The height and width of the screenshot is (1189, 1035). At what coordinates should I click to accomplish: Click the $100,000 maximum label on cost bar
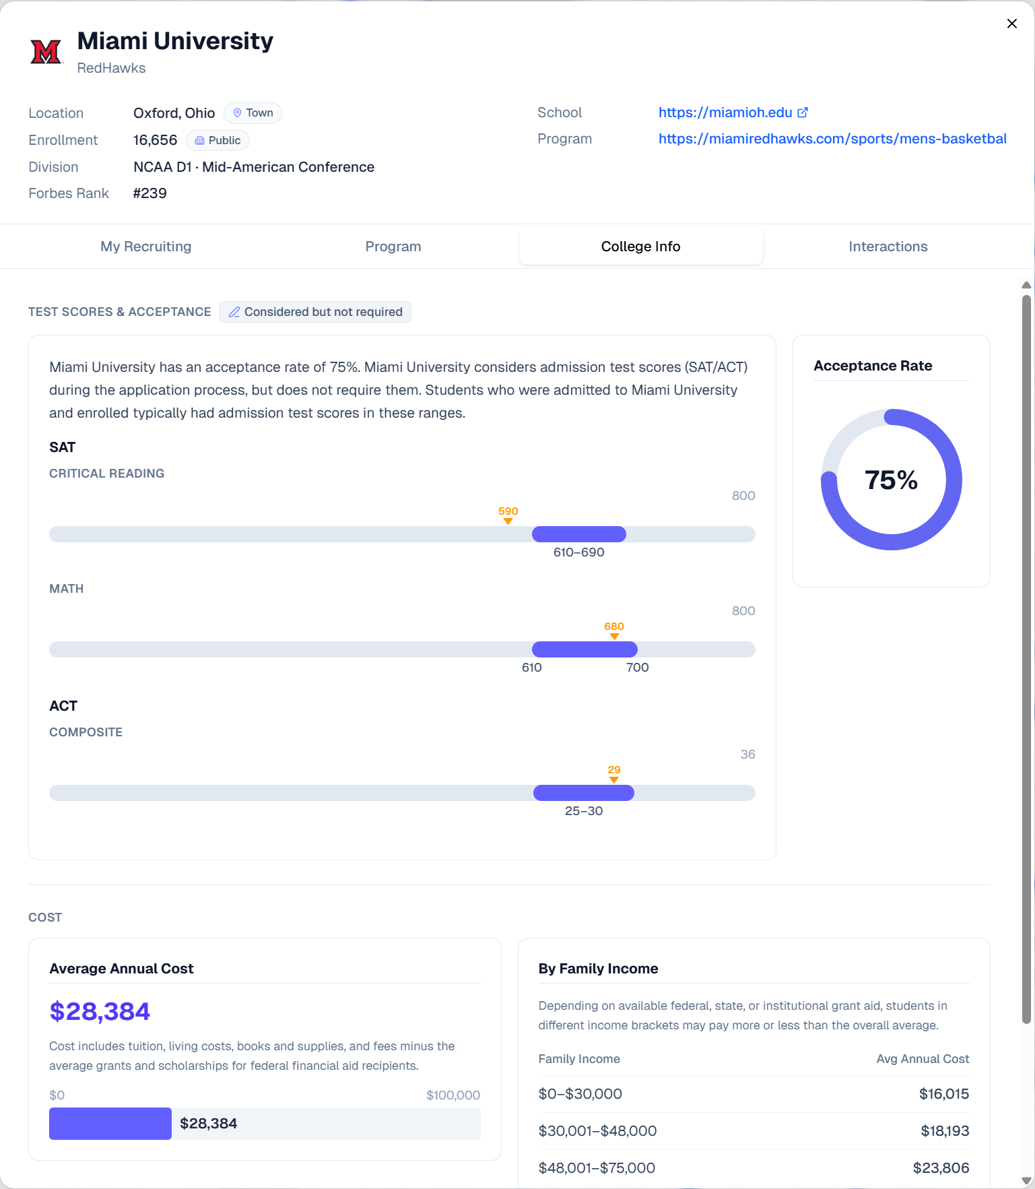point(453,1095)
